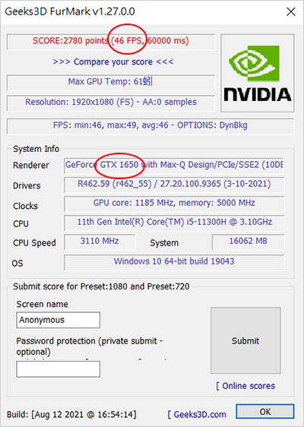Click the Drivers R462.59 version field
Image resolution: width=304 pixels, height=427 pixels.
coord(174,185)
